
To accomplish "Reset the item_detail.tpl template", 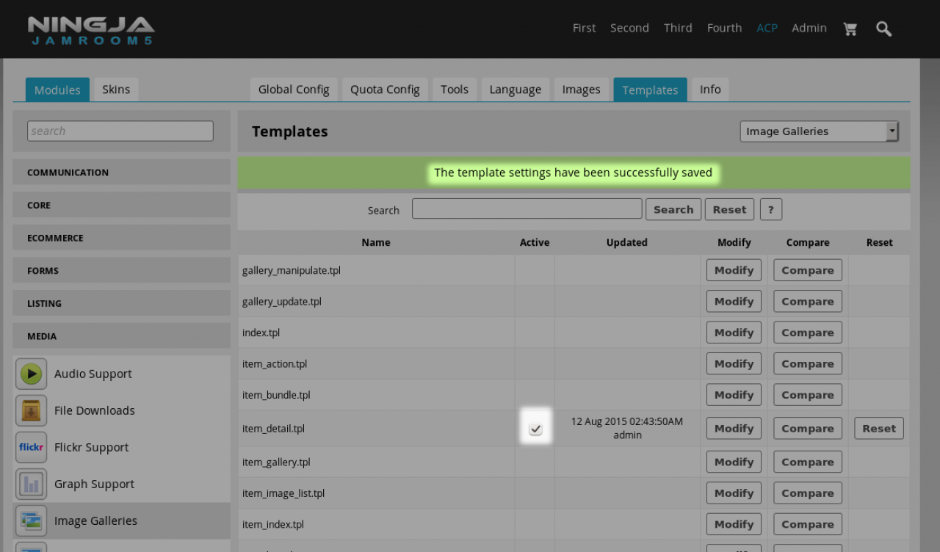I will pyautogui.click(x=879, y=429).
